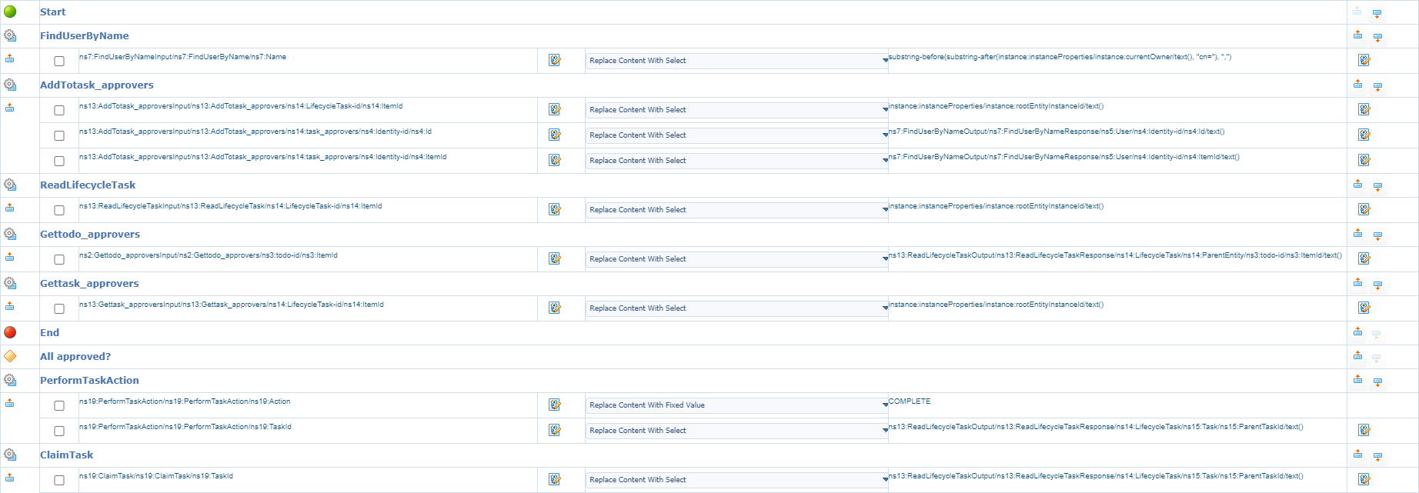Tick the ReadLifecycleTask ItemId mapping checkbox
This screenshot has height=493, width=1419.
pos(59,210)
